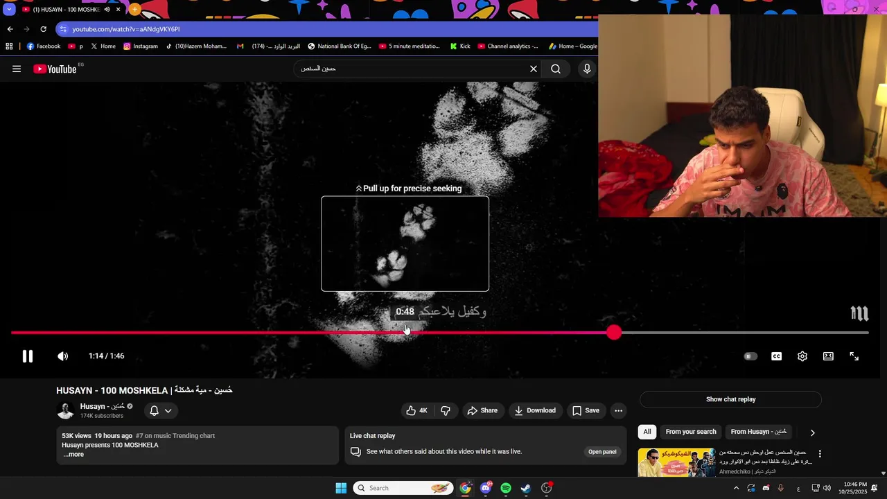Open Steam from the taskbar
Image resolution: width=887 pixels, height=499 pixels.
tap(526, 488)
